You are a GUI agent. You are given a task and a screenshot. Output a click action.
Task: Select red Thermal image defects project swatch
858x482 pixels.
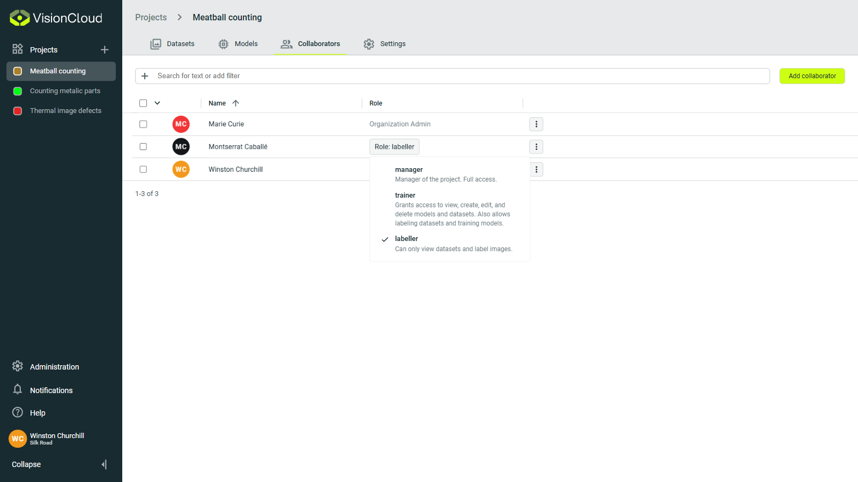click(18, 111)
